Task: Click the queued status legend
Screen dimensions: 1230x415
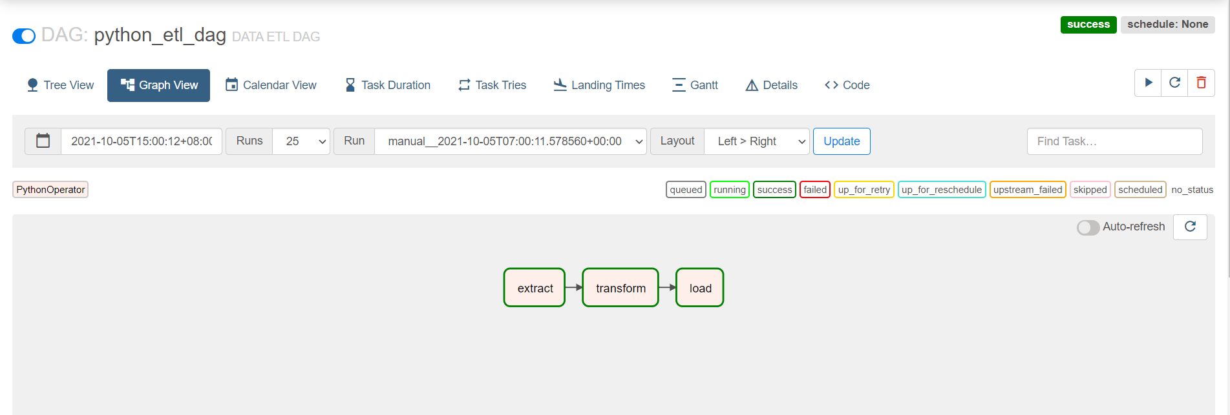Action: pos(686,190)
